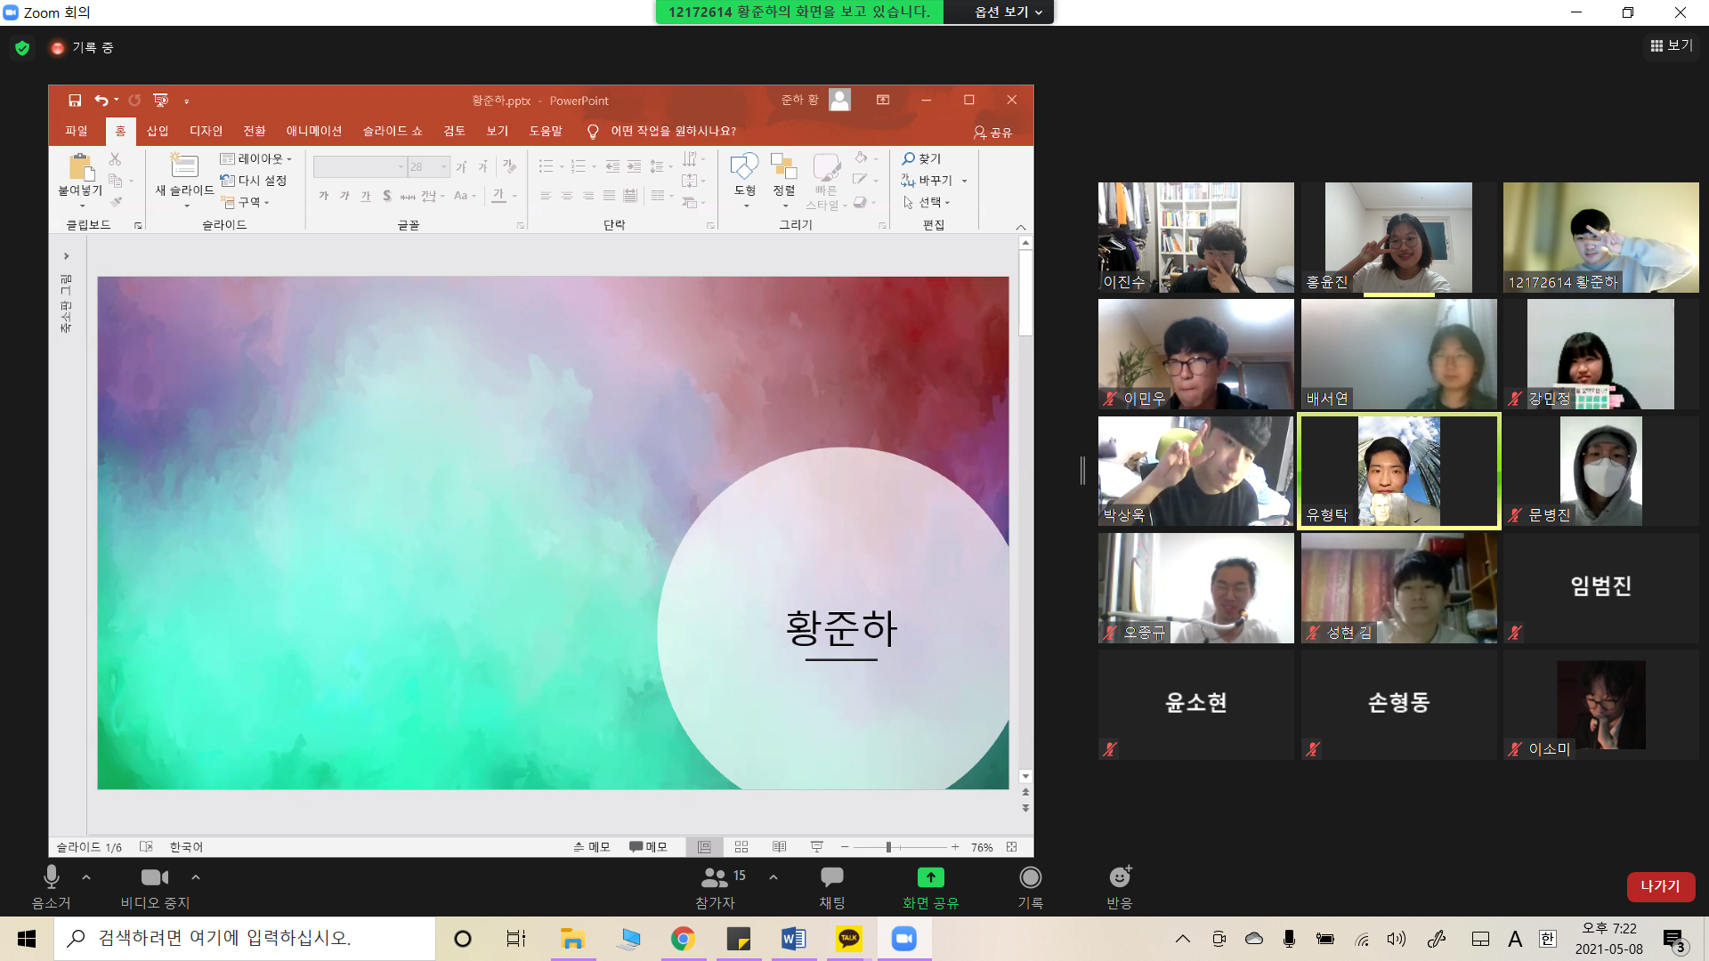Stop video using 비디오 중지 button
Viewport: 1709px width, 961px height.
pos(154,878)
